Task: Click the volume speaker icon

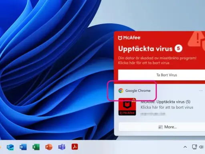Action: click(201, 147)
